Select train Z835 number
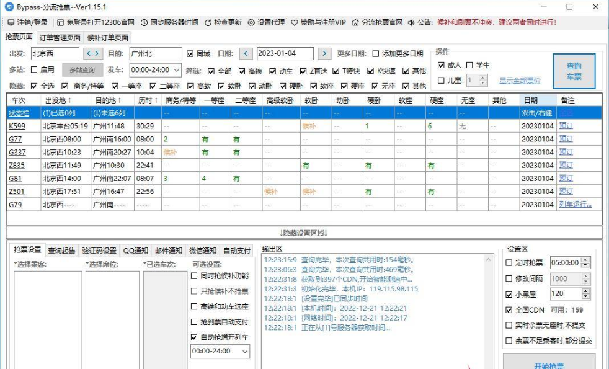Viewport: 609px width, 369px height. (17, 166)
